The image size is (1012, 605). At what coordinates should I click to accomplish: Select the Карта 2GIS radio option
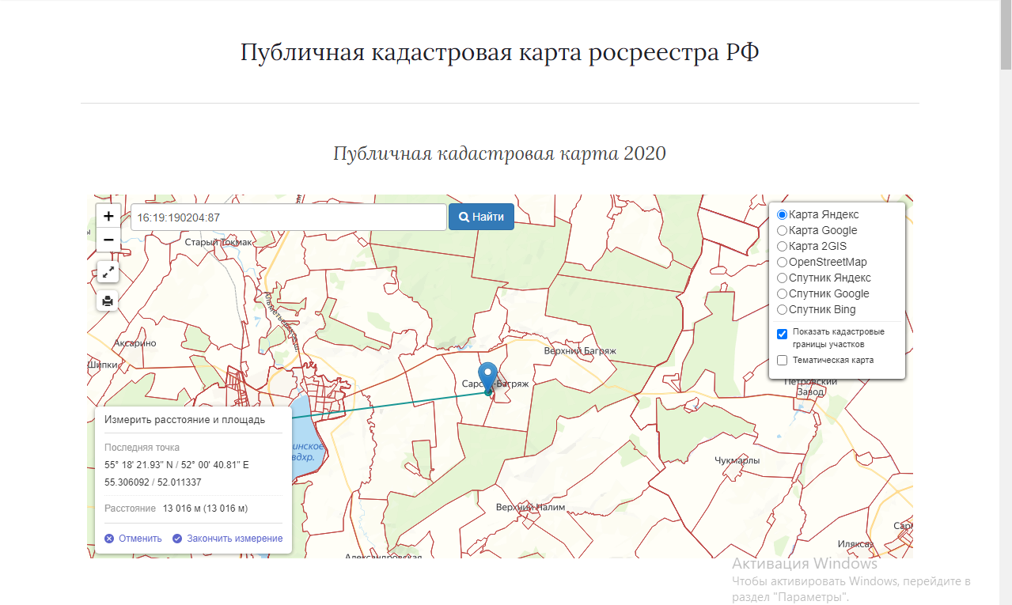point(783,247)
